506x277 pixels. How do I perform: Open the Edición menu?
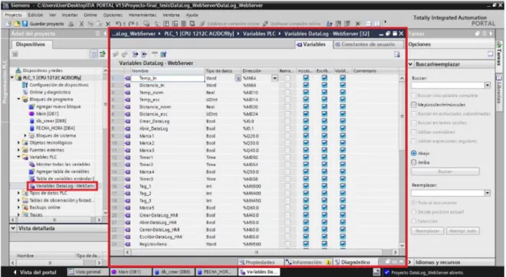pyautogui.click(x=35, y=15)
